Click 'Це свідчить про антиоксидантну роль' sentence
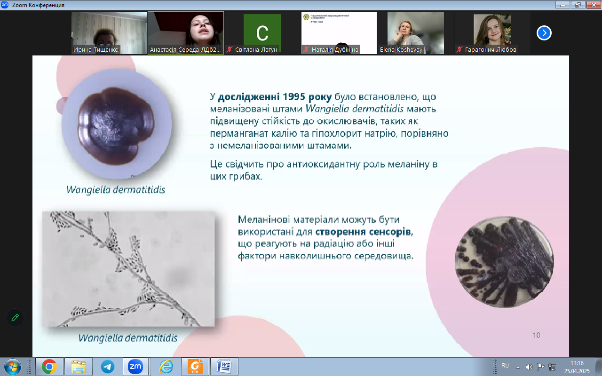Screen dimensions: 602x376 point(324,171)
